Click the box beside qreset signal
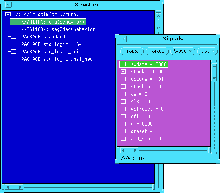 [123, 131]
